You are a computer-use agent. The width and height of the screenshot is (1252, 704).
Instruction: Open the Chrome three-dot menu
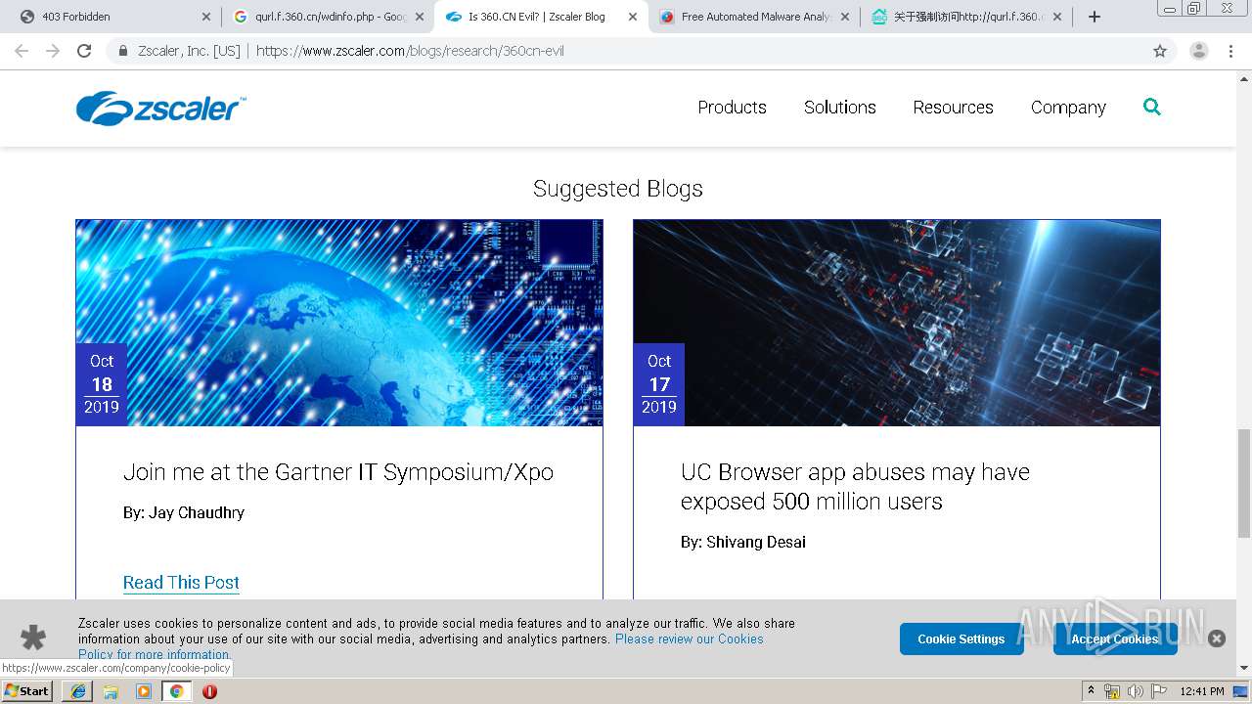(1230, 51)
